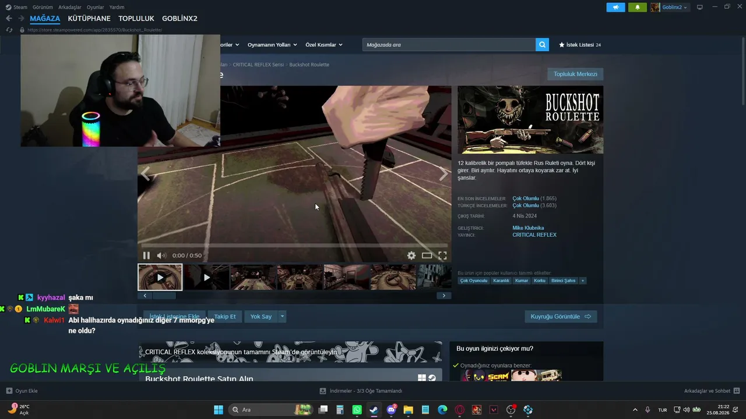
Task: Open the İstek Listesi wishlist link
Action: pyautogui.click(x=580, y=45)
